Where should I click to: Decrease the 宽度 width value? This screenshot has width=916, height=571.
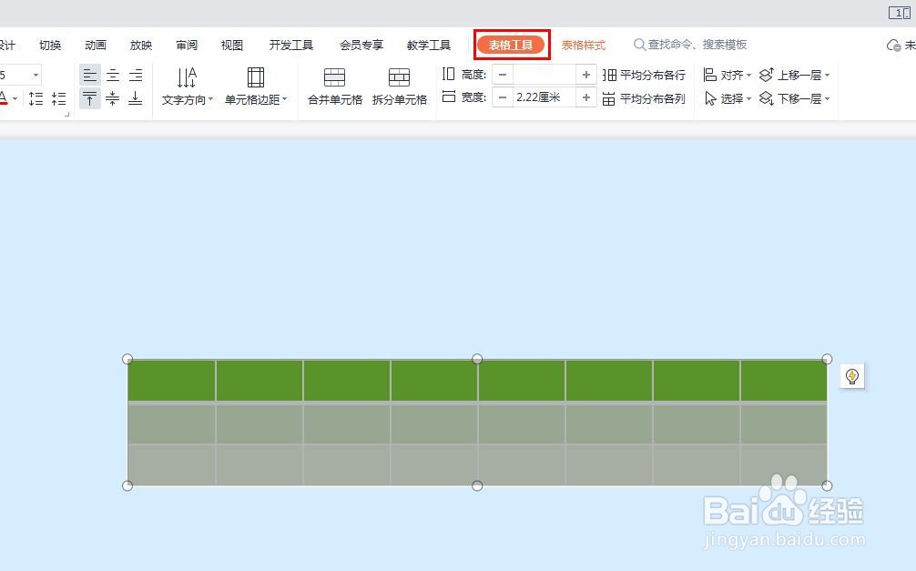click(503, 97)
